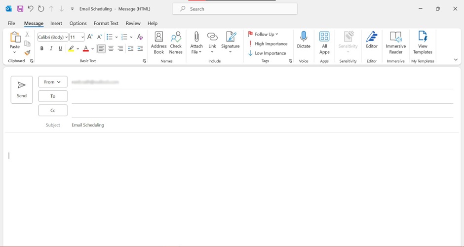The image size is (464, 247).
Task: Click Increase Indent icon
Action: (x=140, y=48)
